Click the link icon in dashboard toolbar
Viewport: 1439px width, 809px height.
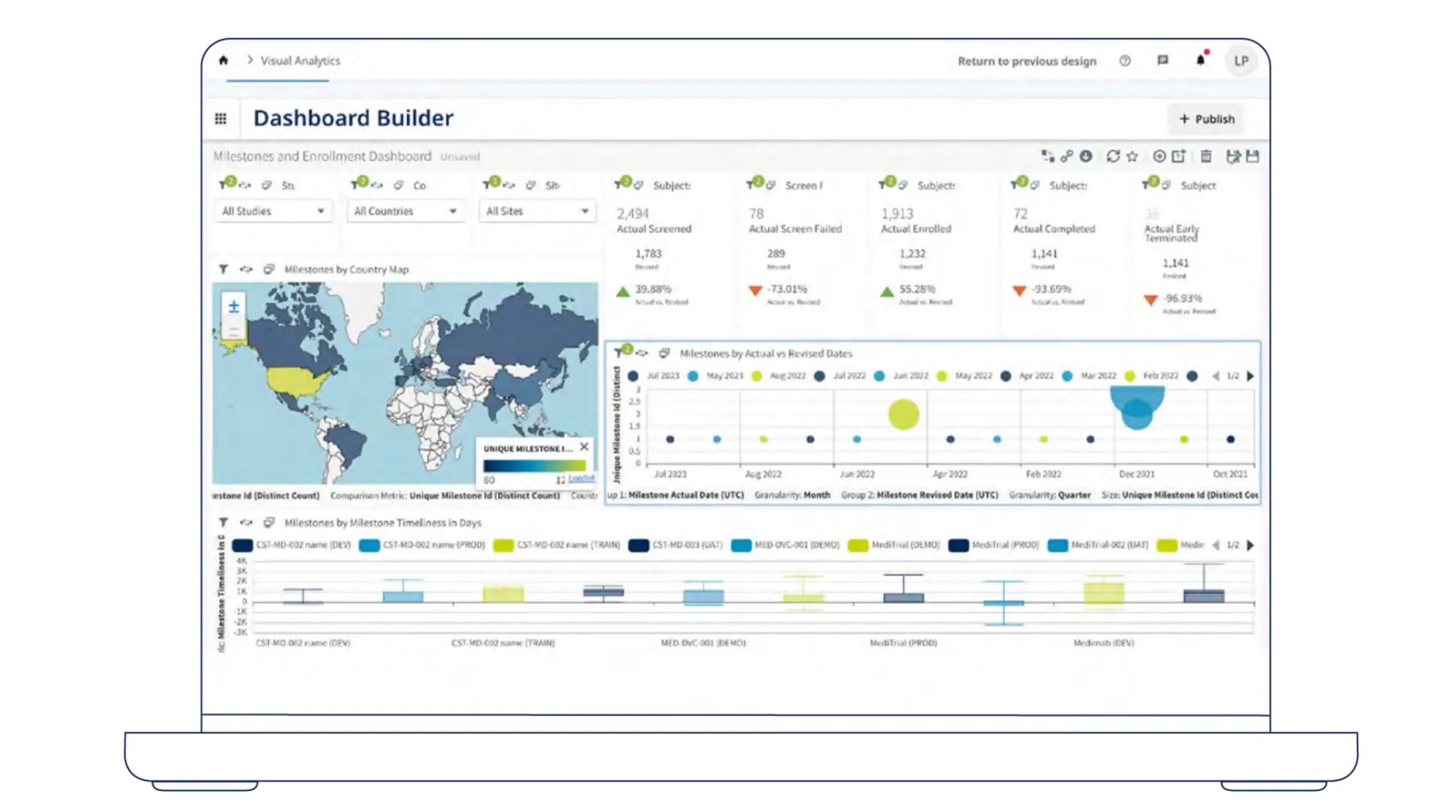click(x=1067, y=157)
